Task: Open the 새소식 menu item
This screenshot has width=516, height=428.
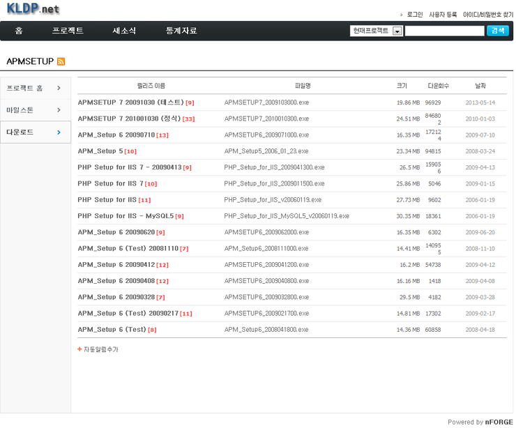Action: point(124,31)
